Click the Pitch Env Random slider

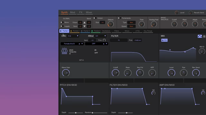coord(100,113)
